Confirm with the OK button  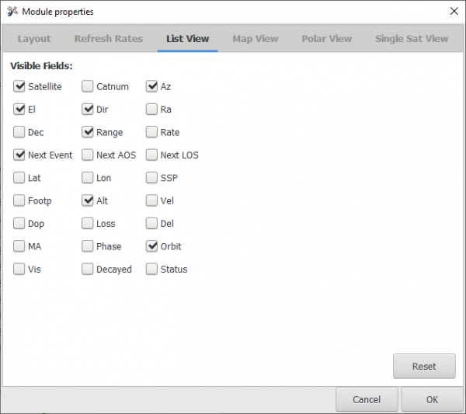(432, 399)
